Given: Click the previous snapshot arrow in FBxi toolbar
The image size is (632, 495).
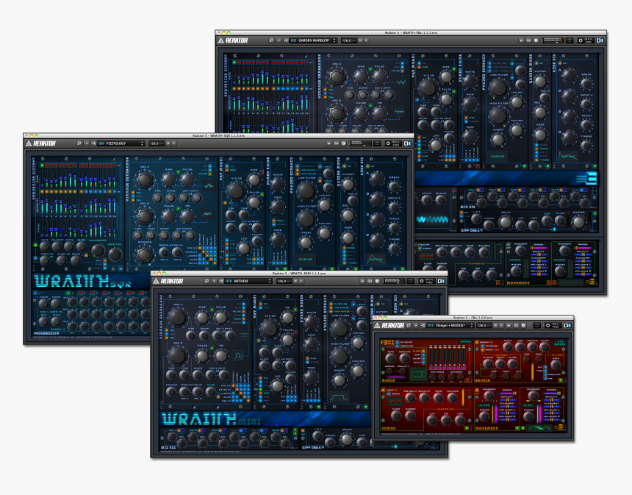Looking at the screenshot, I should [x=495, y=325].
